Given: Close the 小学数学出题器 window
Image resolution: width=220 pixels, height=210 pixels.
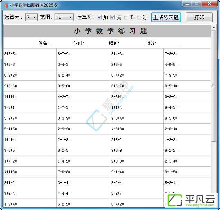Looking at the screenshot, I should coord(209,3).
